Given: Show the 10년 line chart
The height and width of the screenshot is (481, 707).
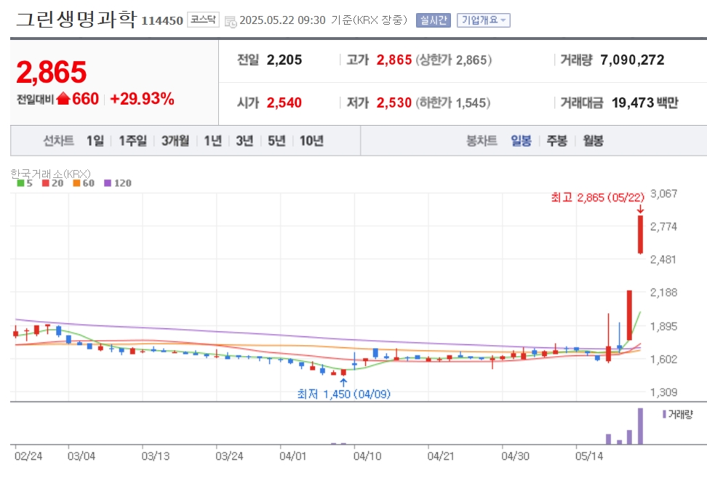Looking at the screenshot, I should pos(311,141).
